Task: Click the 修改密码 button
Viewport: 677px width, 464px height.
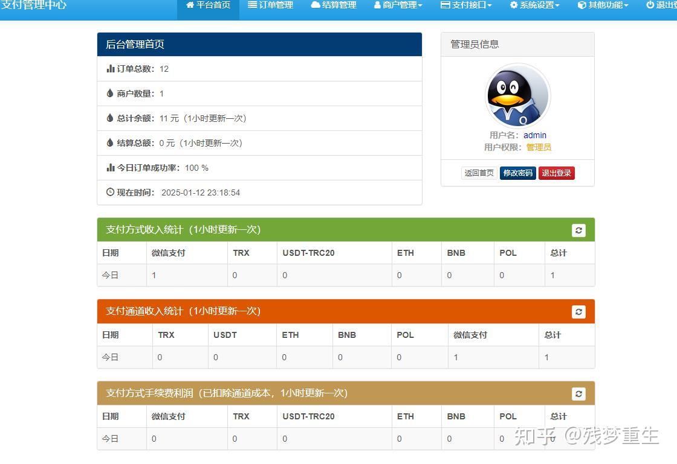Action: click(517, 173)
